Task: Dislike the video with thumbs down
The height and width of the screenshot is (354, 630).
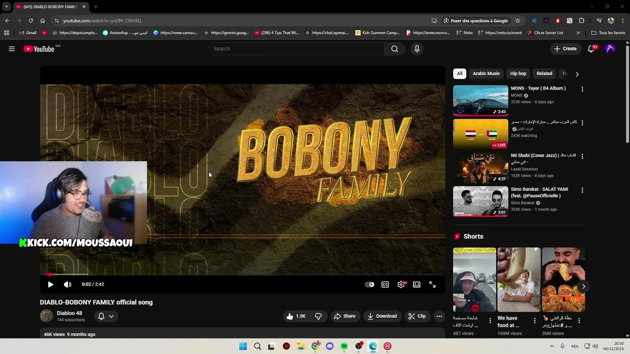Action: pyautogui.click(x=318, y=316)
